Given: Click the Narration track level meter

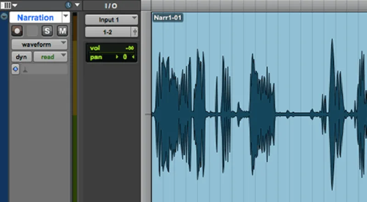Looking at the screenshot, I should tap(75, 107).
